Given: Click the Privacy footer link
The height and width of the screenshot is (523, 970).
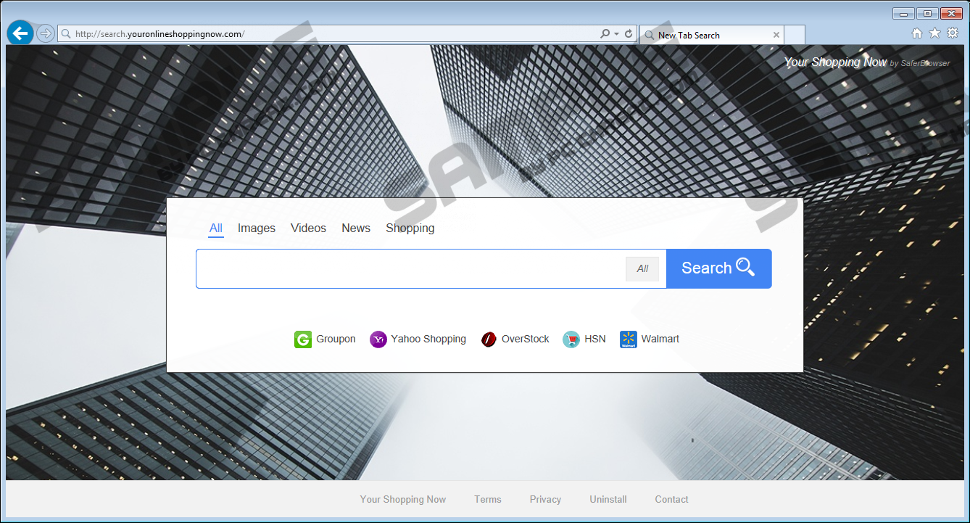Looking at the screenshot, I should tap(545, 500).
